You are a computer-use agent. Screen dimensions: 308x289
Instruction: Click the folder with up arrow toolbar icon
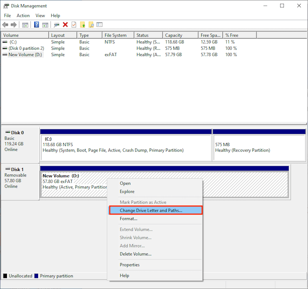tap(83, 24)
